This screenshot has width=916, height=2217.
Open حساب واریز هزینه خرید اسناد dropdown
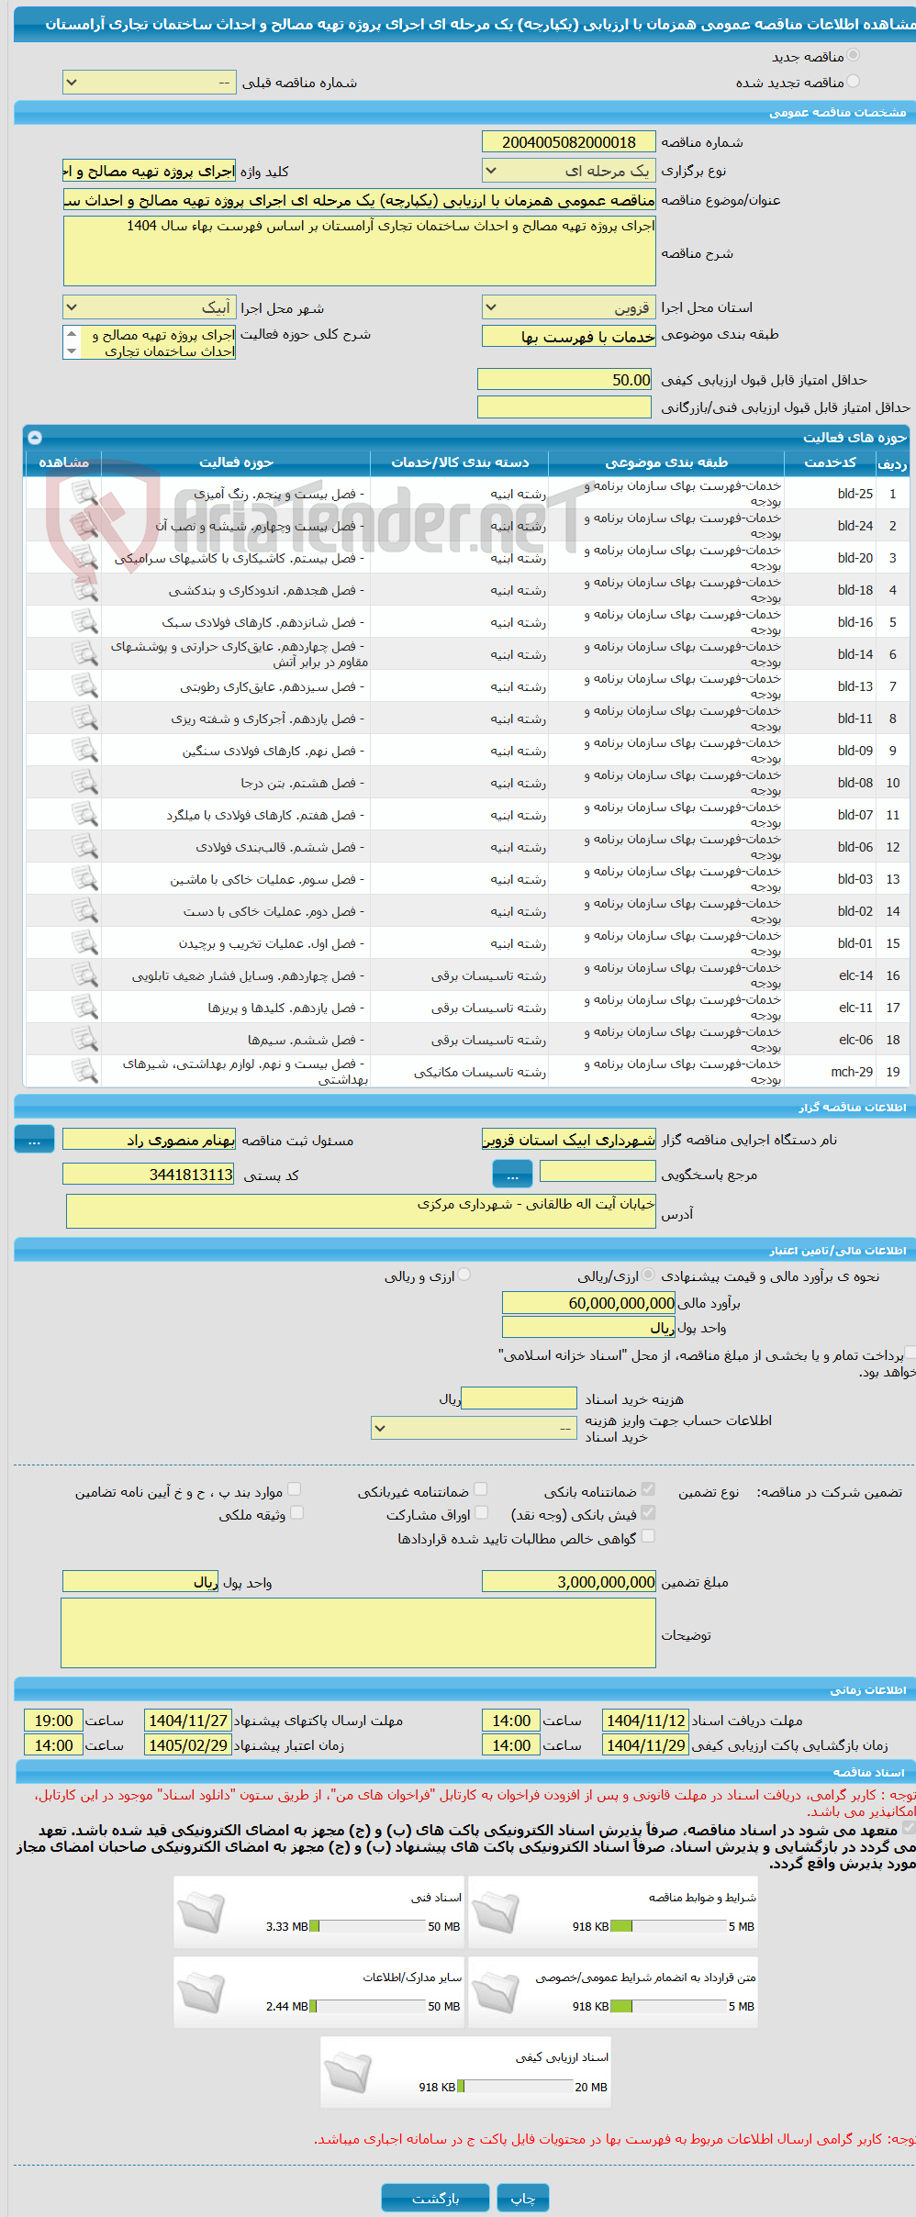click(474, 1429)
